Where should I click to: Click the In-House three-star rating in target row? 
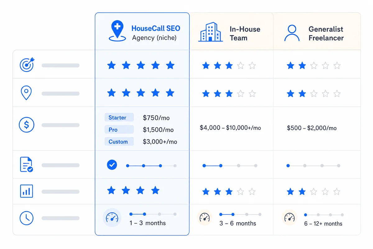[229, 65]
